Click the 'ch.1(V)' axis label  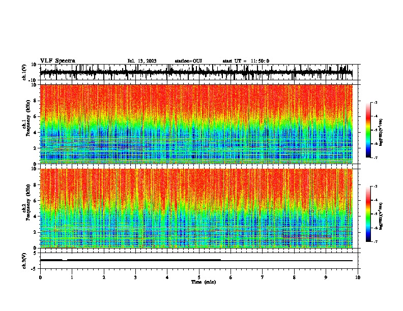click(24, 72)
